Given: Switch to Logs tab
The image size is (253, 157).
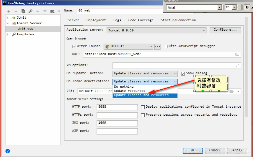Looking at the screenshot, I should 117,20.
